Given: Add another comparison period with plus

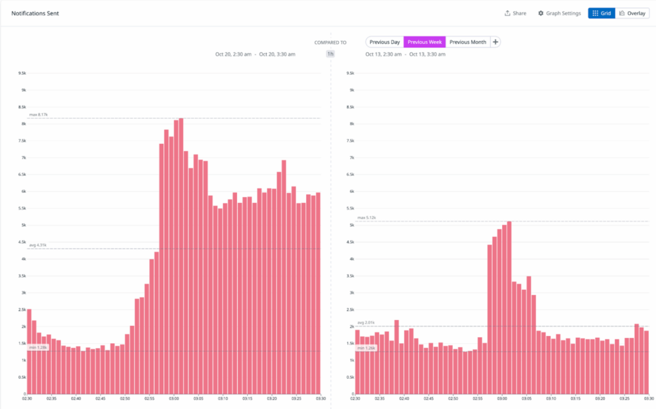Looking at the screenshot, I should (495, 42).
